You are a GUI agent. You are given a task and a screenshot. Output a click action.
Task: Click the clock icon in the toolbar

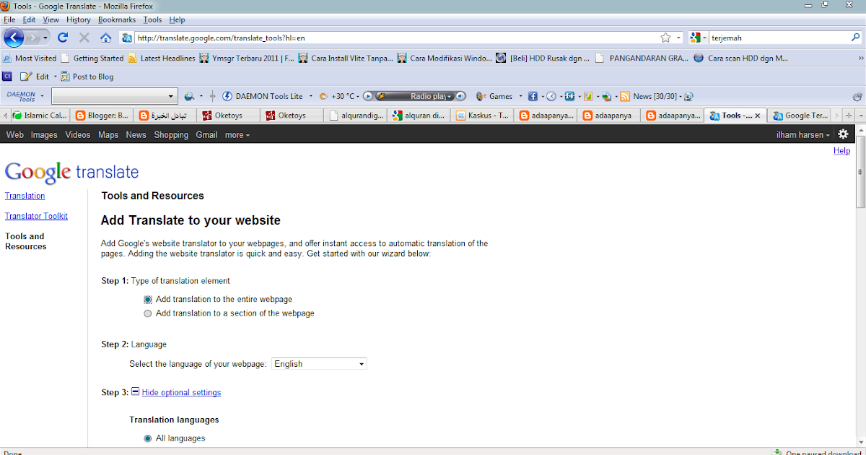pyautogui.click(x=551, y=96)
